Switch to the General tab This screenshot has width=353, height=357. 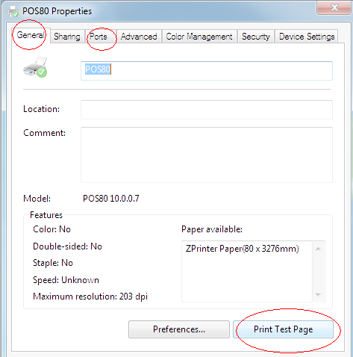[31, 35]
